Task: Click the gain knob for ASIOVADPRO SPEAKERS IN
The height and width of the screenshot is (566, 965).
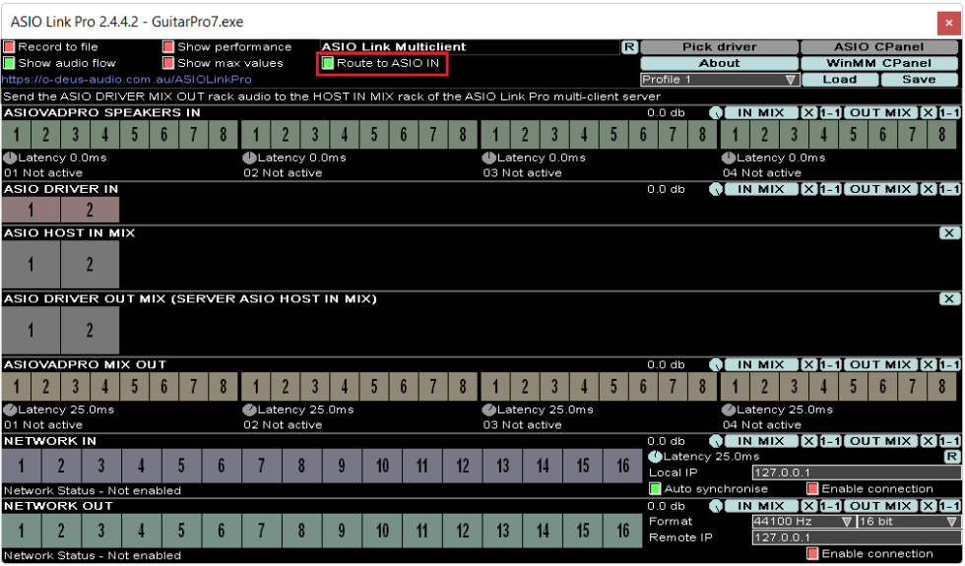Action: pyautogui.click(x=715, y=113)
